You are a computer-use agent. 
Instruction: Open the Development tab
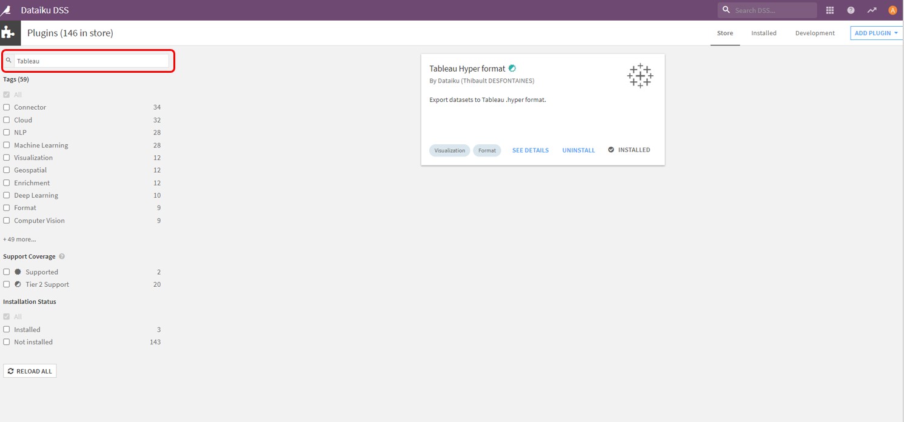click(x=815, y=33)
